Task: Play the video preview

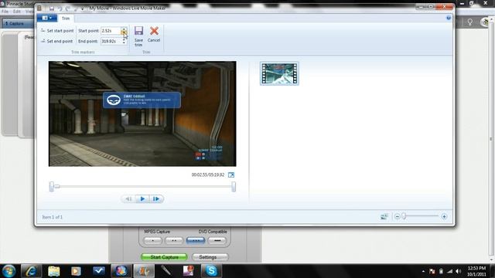Action: pos(142,199)
